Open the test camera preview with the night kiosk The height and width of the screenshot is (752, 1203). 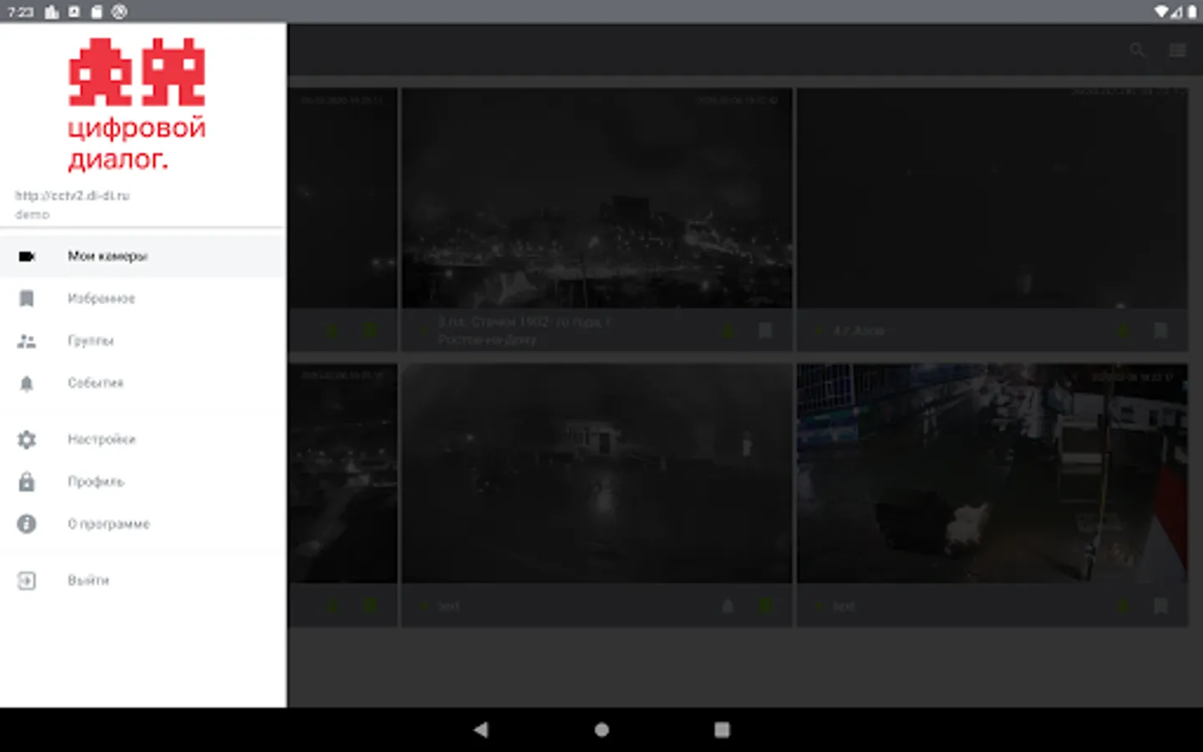596,473
